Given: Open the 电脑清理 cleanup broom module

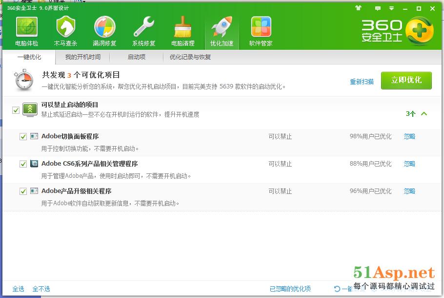Looking at the screenshot, I should [182, 32].
